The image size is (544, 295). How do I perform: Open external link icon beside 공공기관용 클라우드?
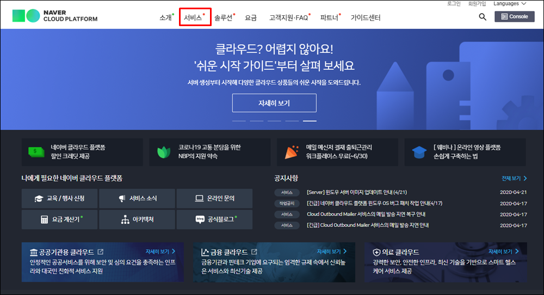coord(100,251)
